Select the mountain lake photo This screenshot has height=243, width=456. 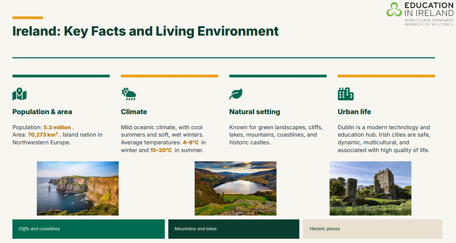pyautogui.click(x=236, y=188)
